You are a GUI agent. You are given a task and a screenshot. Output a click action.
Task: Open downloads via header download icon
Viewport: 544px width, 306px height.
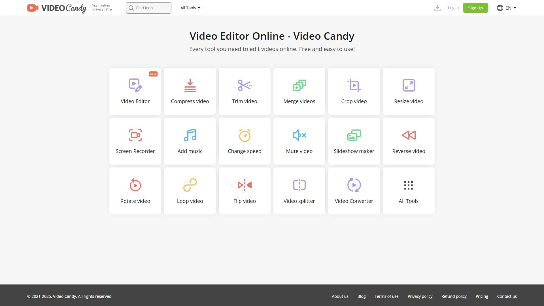(437, 8)
